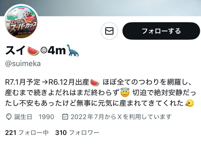Viewport: 201px width, 144px height.
Task: Click bio text 無事に元気に産まれてきてくれた
Action: (130, 103)
